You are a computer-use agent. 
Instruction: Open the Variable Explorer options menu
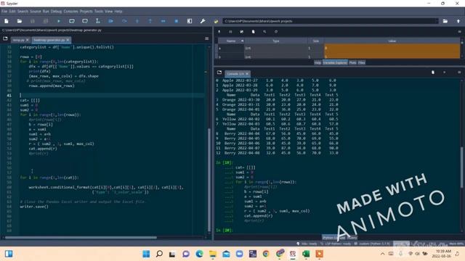[459, 32]
